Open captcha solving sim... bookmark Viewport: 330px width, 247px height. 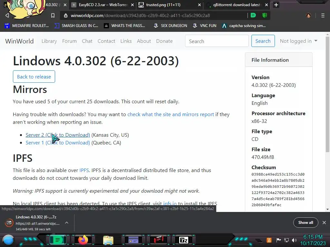244,26
